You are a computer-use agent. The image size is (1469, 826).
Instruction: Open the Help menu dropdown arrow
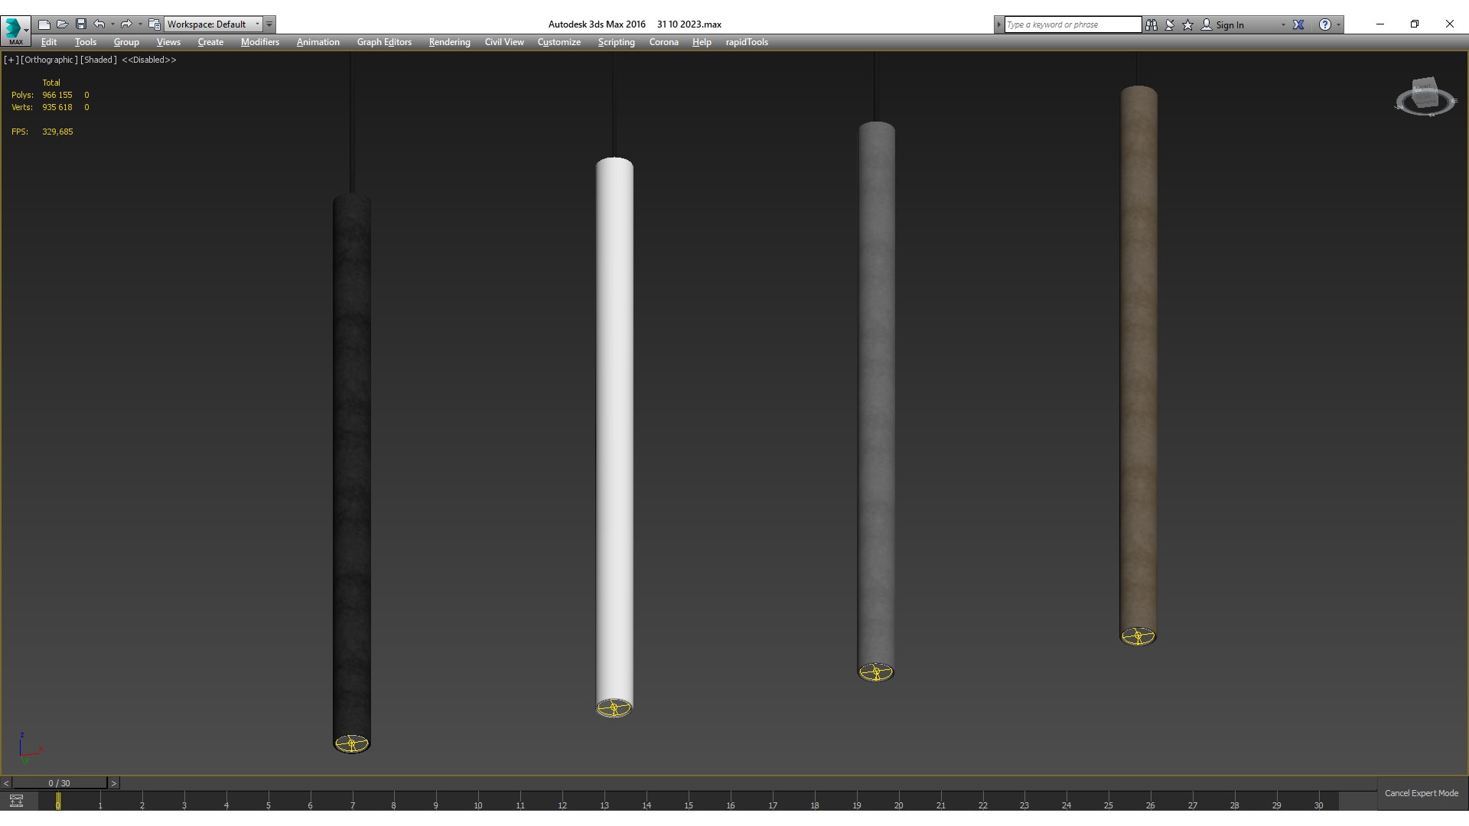pos(1338,24)
